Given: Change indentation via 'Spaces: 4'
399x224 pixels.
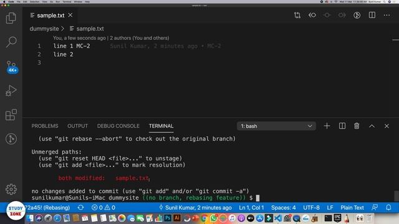Looking at the screenshot, I should tap(283, 208).
